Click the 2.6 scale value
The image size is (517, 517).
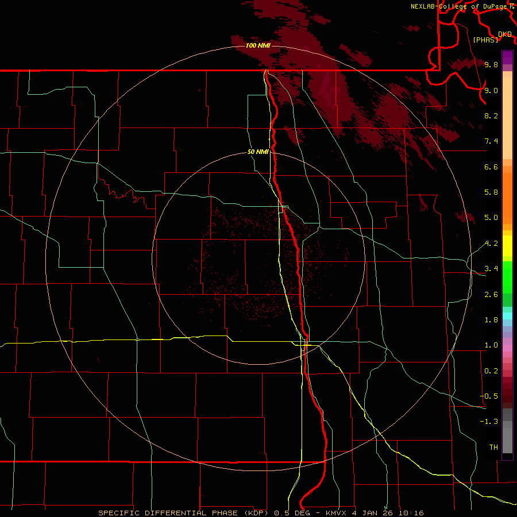click(491, 295)
